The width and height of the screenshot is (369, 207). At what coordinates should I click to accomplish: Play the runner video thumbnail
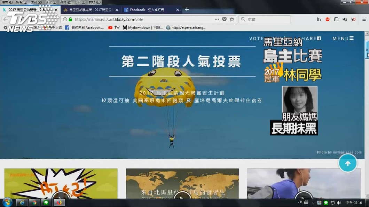click(304, 183)
